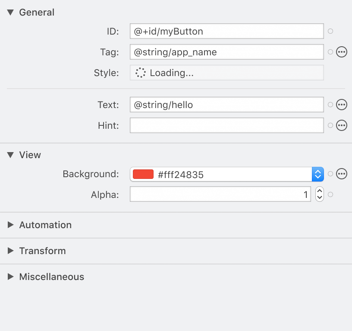Open the Background resource picker ellipsis
The width and height of the screenshot is (352, 331).
click(x=341, y=174)
